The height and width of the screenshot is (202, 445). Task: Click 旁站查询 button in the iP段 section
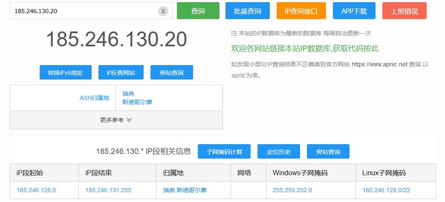(x=328, y=151)
